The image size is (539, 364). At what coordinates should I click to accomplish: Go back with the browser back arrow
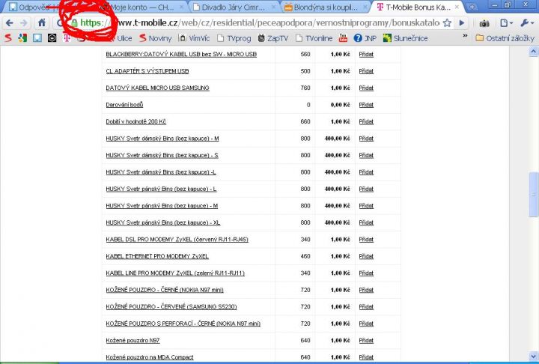click(x=10, y=23)
